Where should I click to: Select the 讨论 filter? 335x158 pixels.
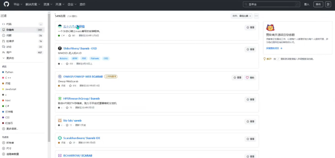23,47
